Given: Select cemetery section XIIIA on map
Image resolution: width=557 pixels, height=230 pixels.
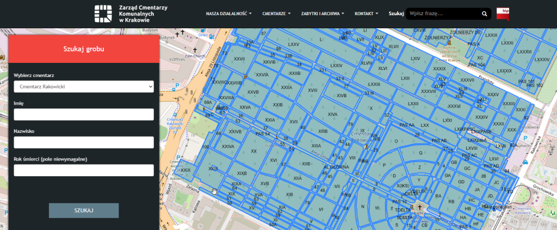Looking at the screenshot, I should pos(316,146).
